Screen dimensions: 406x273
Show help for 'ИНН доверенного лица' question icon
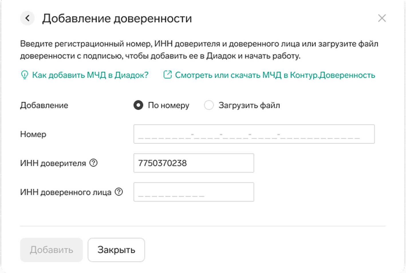pyautogui.click(x=119, y=192)
